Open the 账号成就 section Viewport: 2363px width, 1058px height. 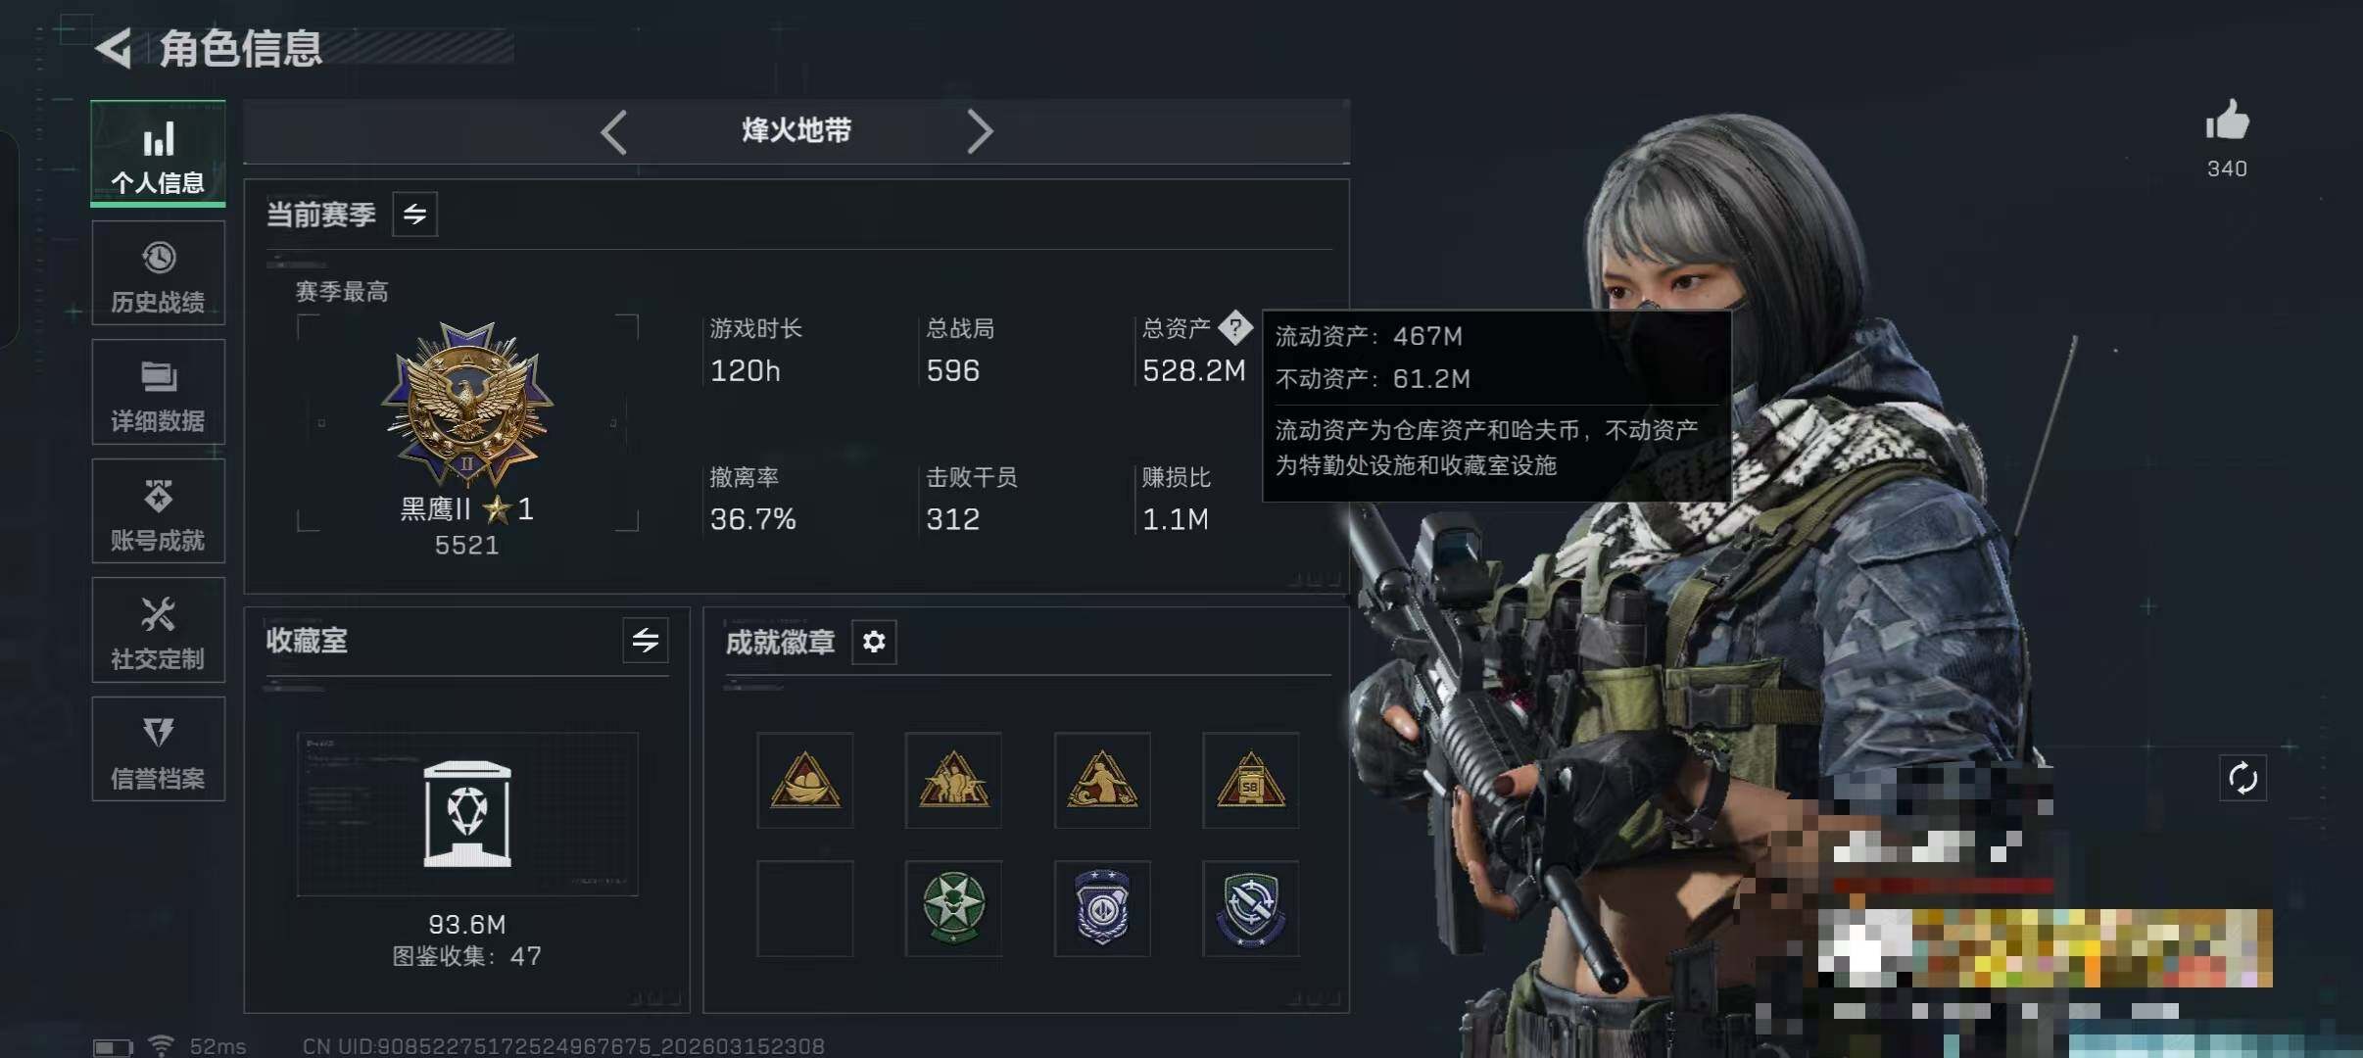pyautogui.click(x=158, y=511)
